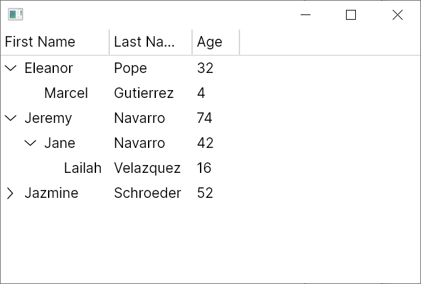The width and height of the screenshot is (421, 284).
Task: Collapse the Eleanor tree row
Action: coord(11,68)
